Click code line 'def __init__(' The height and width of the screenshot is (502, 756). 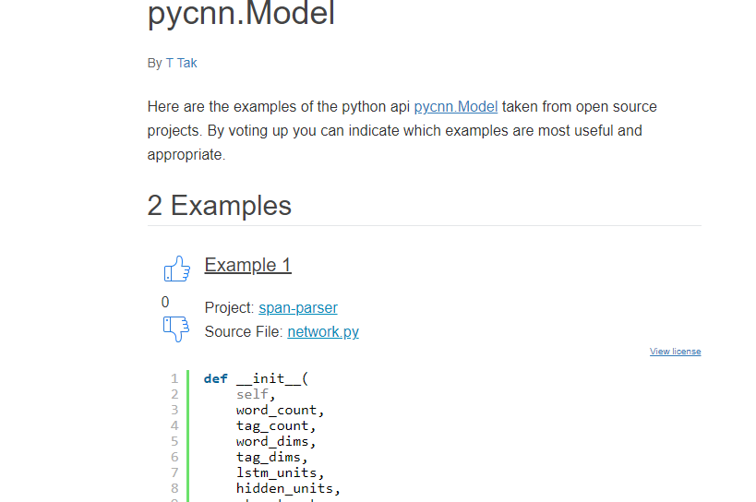[x=256, y=378]
